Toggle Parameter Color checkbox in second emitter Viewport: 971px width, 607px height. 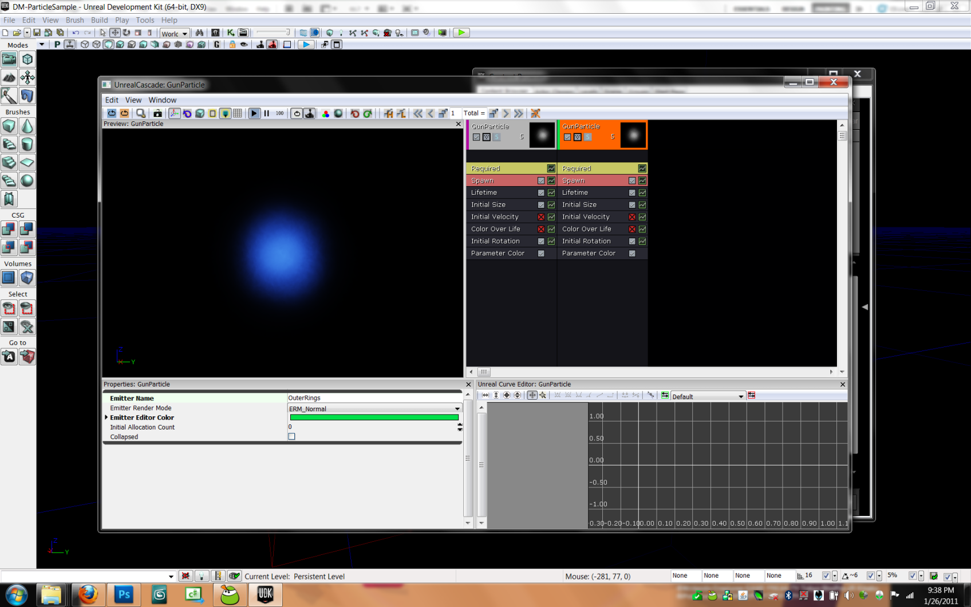point(632,253)
